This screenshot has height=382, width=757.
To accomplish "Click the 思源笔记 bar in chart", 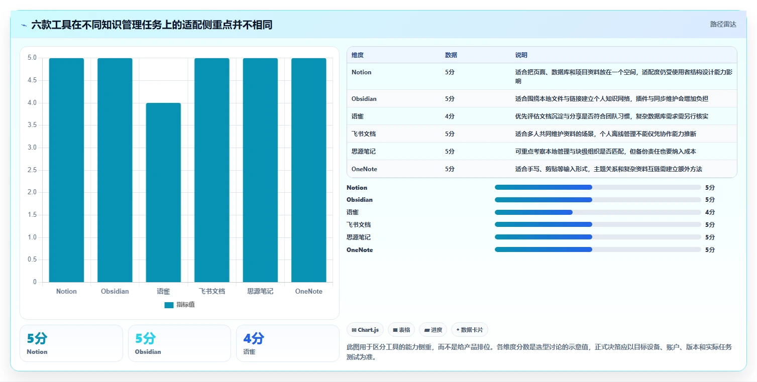I will [260, 170].
